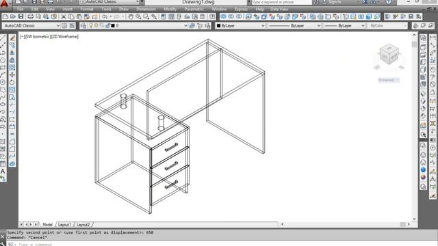438x246 pixels.
Task: Click the keyword search input field
Action: (x=281, y=2)
